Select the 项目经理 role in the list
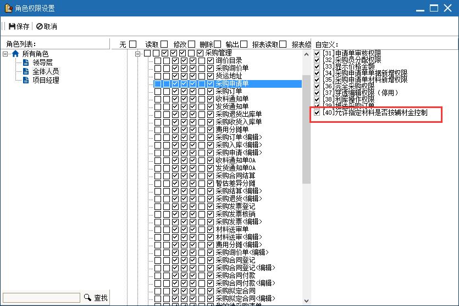The image size is (459, 306). [45, 80]
